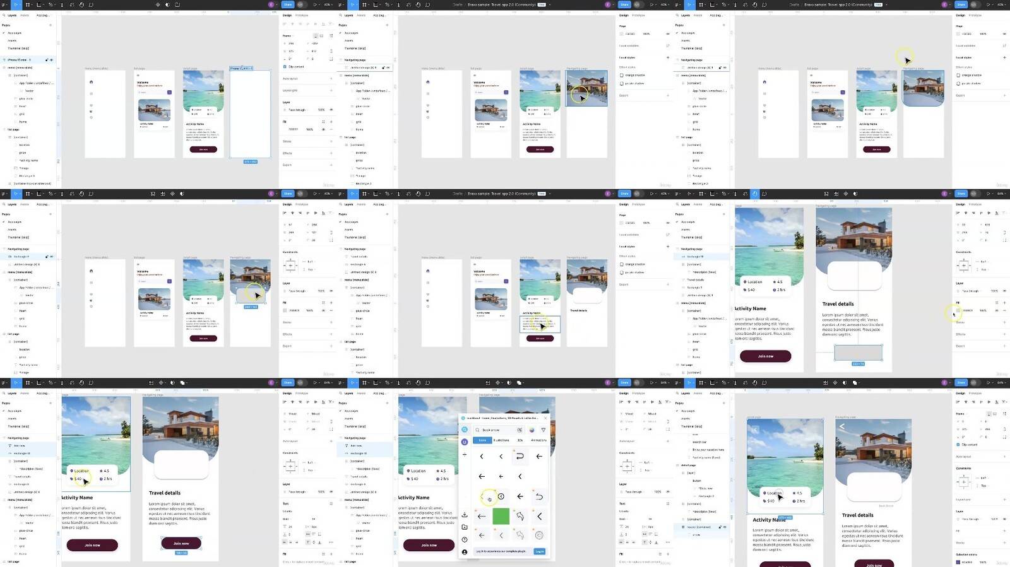
Task: Add an export setting in the blank-frame view
Action: (x=331, y=165)
